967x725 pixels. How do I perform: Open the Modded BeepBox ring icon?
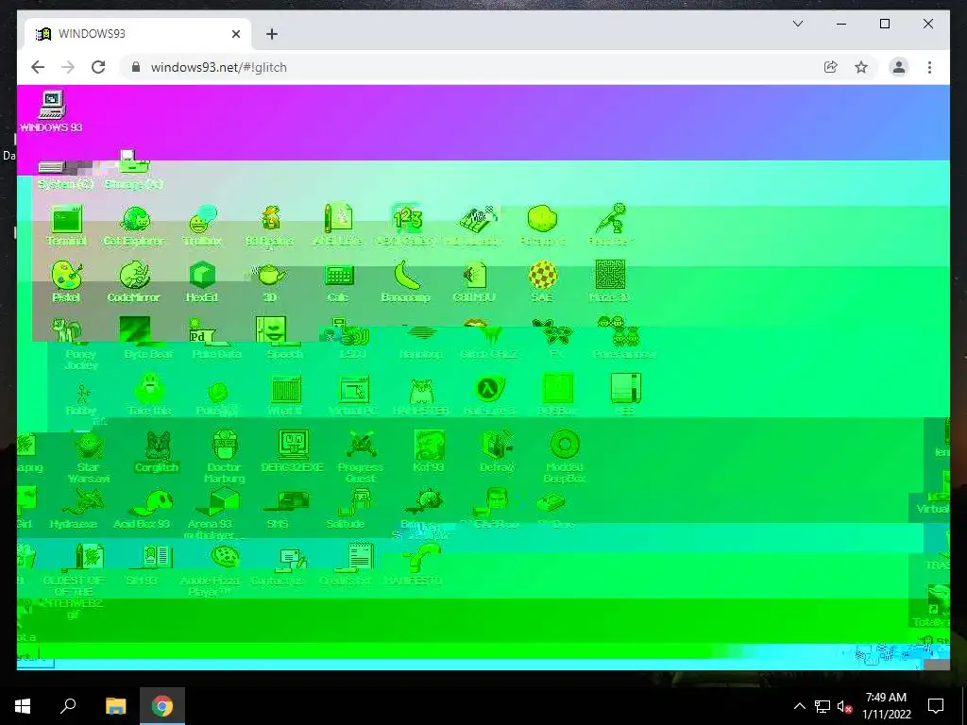point(565,446)
